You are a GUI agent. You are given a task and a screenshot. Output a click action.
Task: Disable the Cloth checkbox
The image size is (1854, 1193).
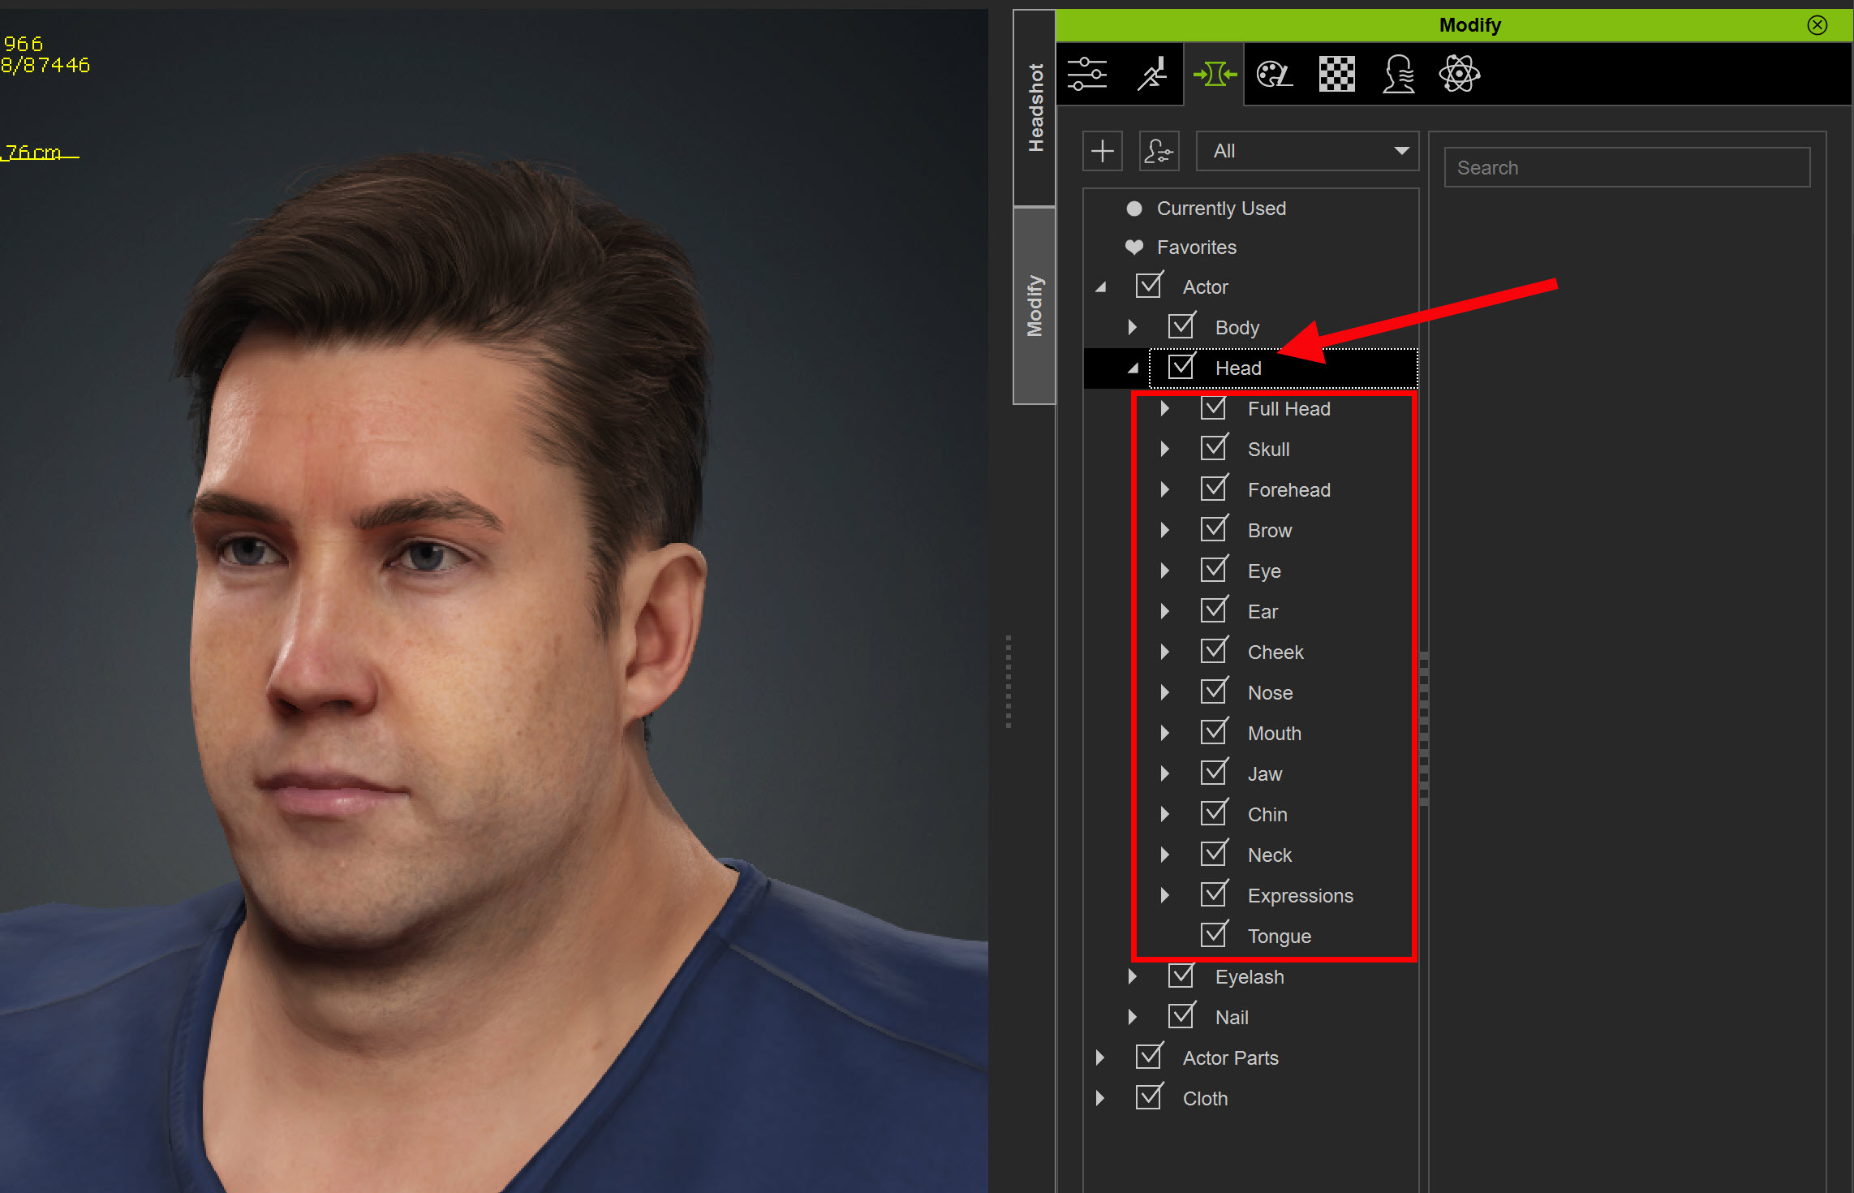(1149, 1097)
